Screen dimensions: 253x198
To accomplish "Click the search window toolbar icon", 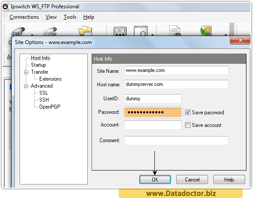I will coord(141,31).
